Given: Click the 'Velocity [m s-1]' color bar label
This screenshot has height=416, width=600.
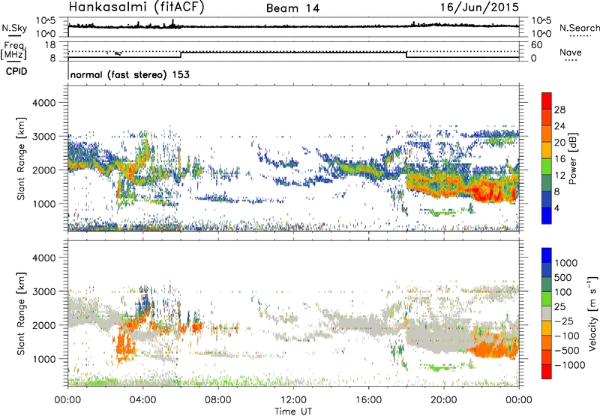Looking at the screenshot, I should (x=592, y=314).
